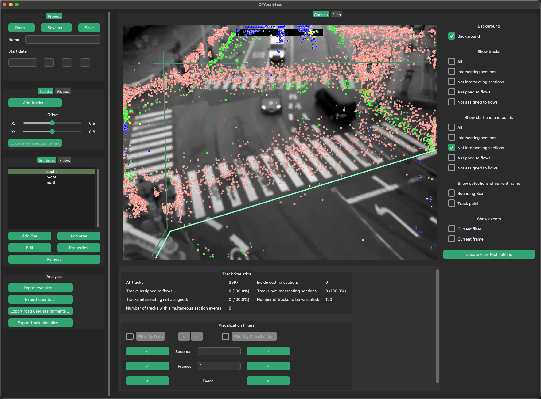Select the "west" section in the list

coord(51,177)
